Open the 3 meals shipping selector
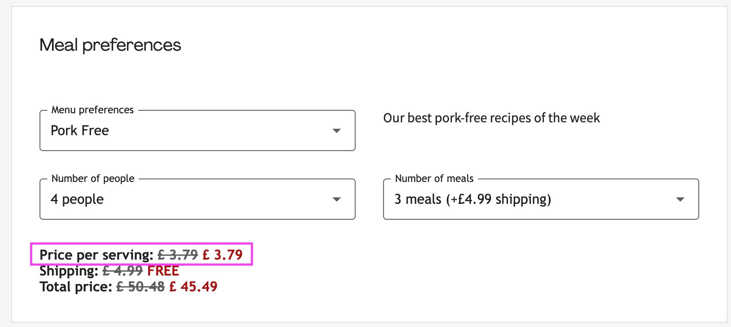 point(533,199)
